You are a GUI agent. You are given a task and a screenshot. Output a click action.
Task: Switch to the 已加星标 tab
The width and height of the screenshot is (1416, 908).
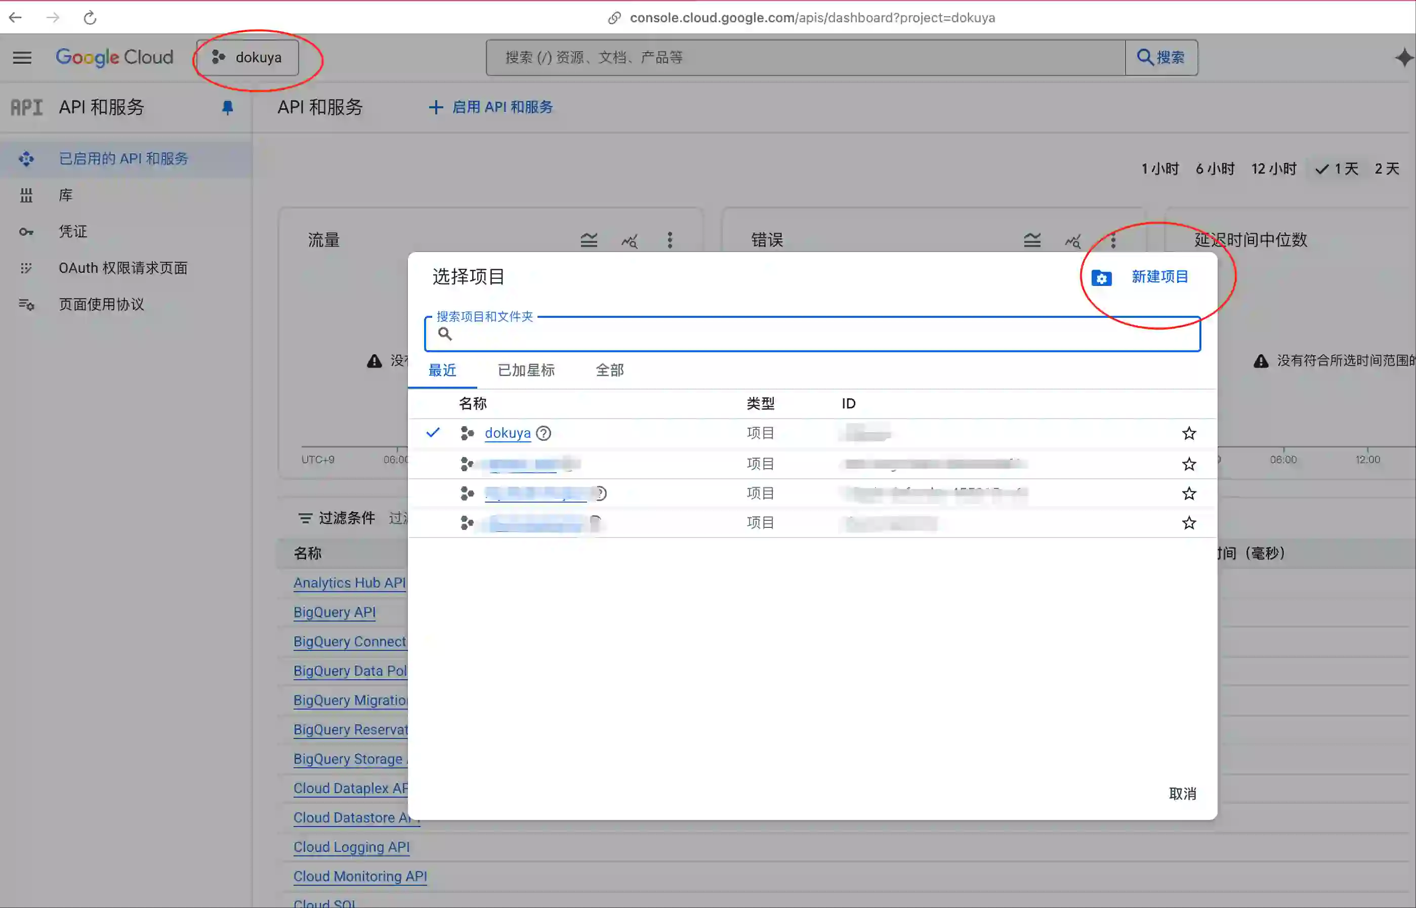(x=526, y=370)
